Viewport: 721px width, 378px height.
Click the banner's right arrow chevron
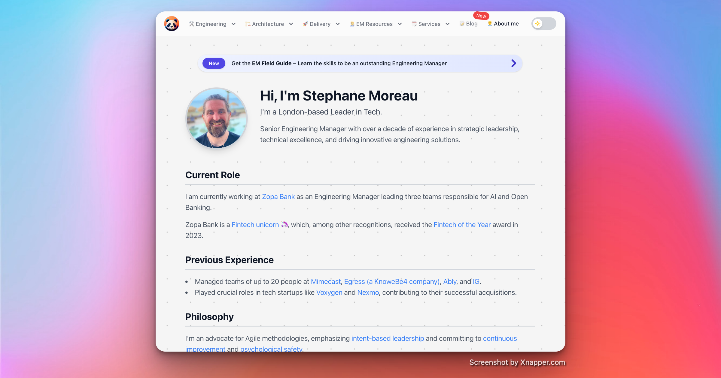[x=514, y=63]
